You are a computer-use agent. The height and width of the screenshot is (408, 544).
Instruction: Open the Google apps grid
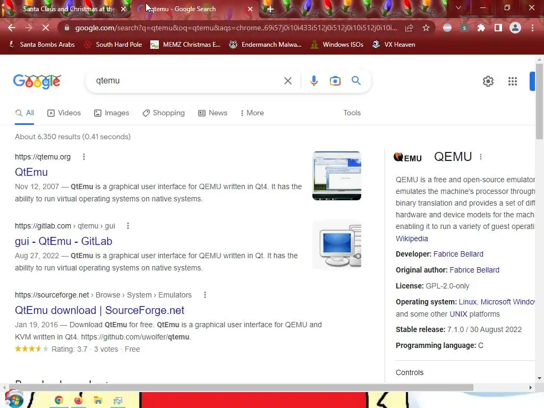[x=513, y=81]
